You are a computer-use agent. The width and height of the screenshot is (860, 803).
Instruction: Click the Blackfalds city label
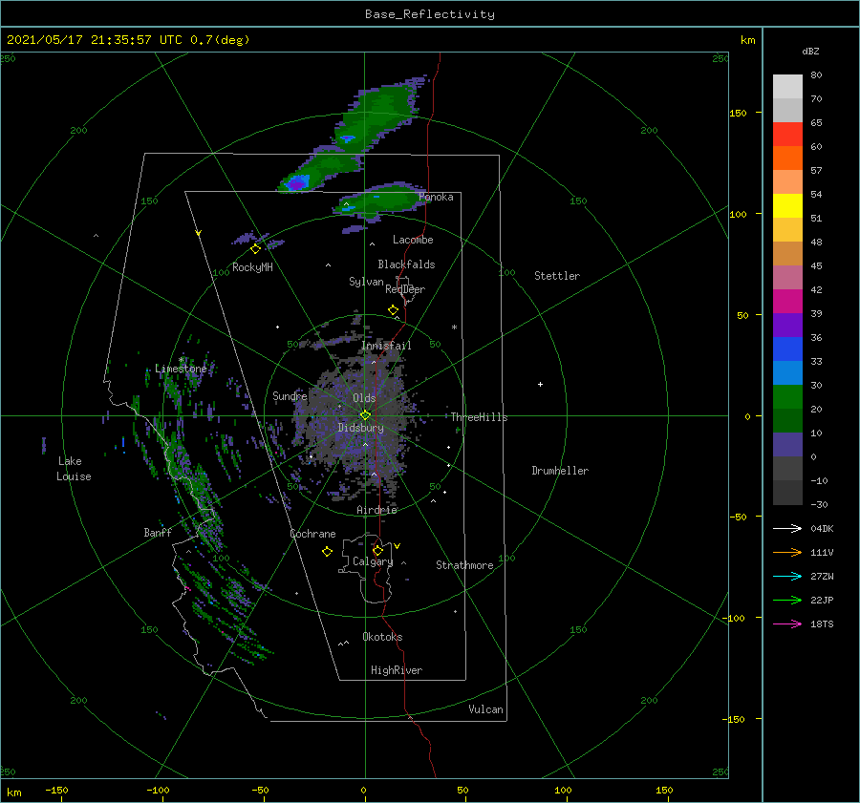click(x=406, y=264)
